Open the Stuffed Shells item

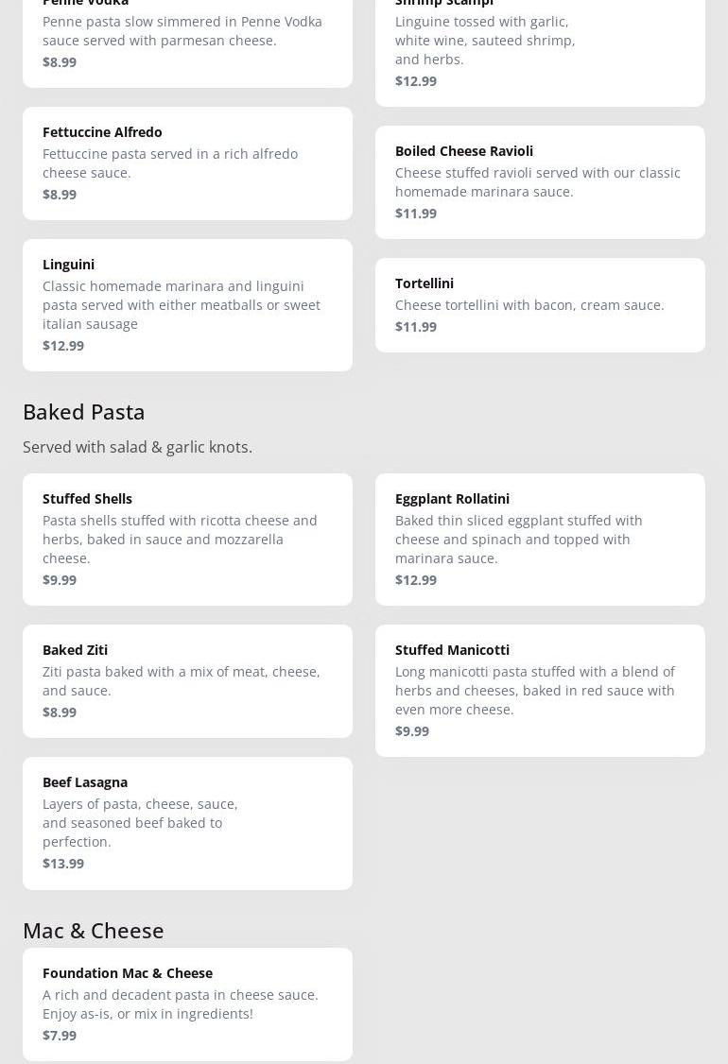coord(187,539)
